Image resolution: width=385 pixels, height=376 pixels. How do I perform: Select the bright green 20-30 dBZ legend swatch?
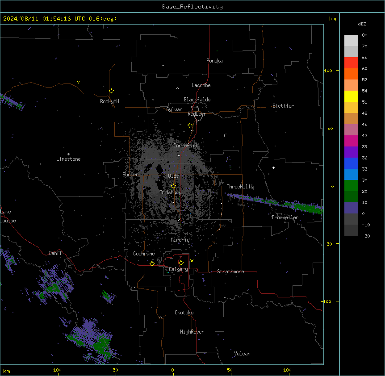pyautogui.click(x=351, y=186)
